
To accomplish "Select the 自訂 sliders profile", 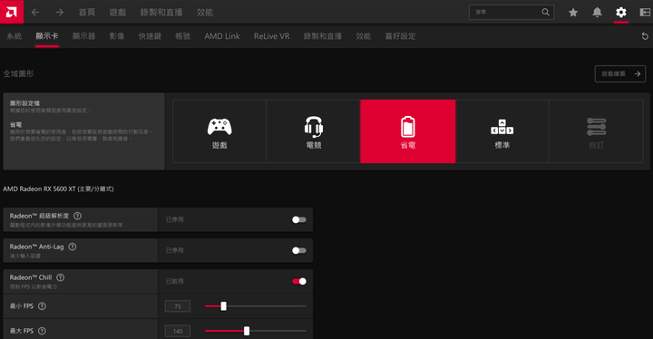I will tap(596, 131).
